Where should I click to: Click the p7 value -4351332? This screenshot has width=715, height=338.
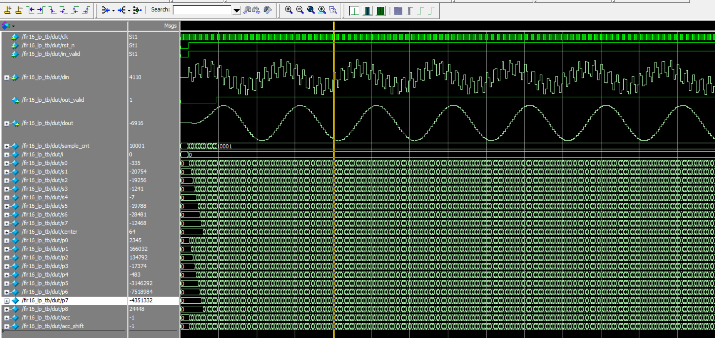(141, 300)
